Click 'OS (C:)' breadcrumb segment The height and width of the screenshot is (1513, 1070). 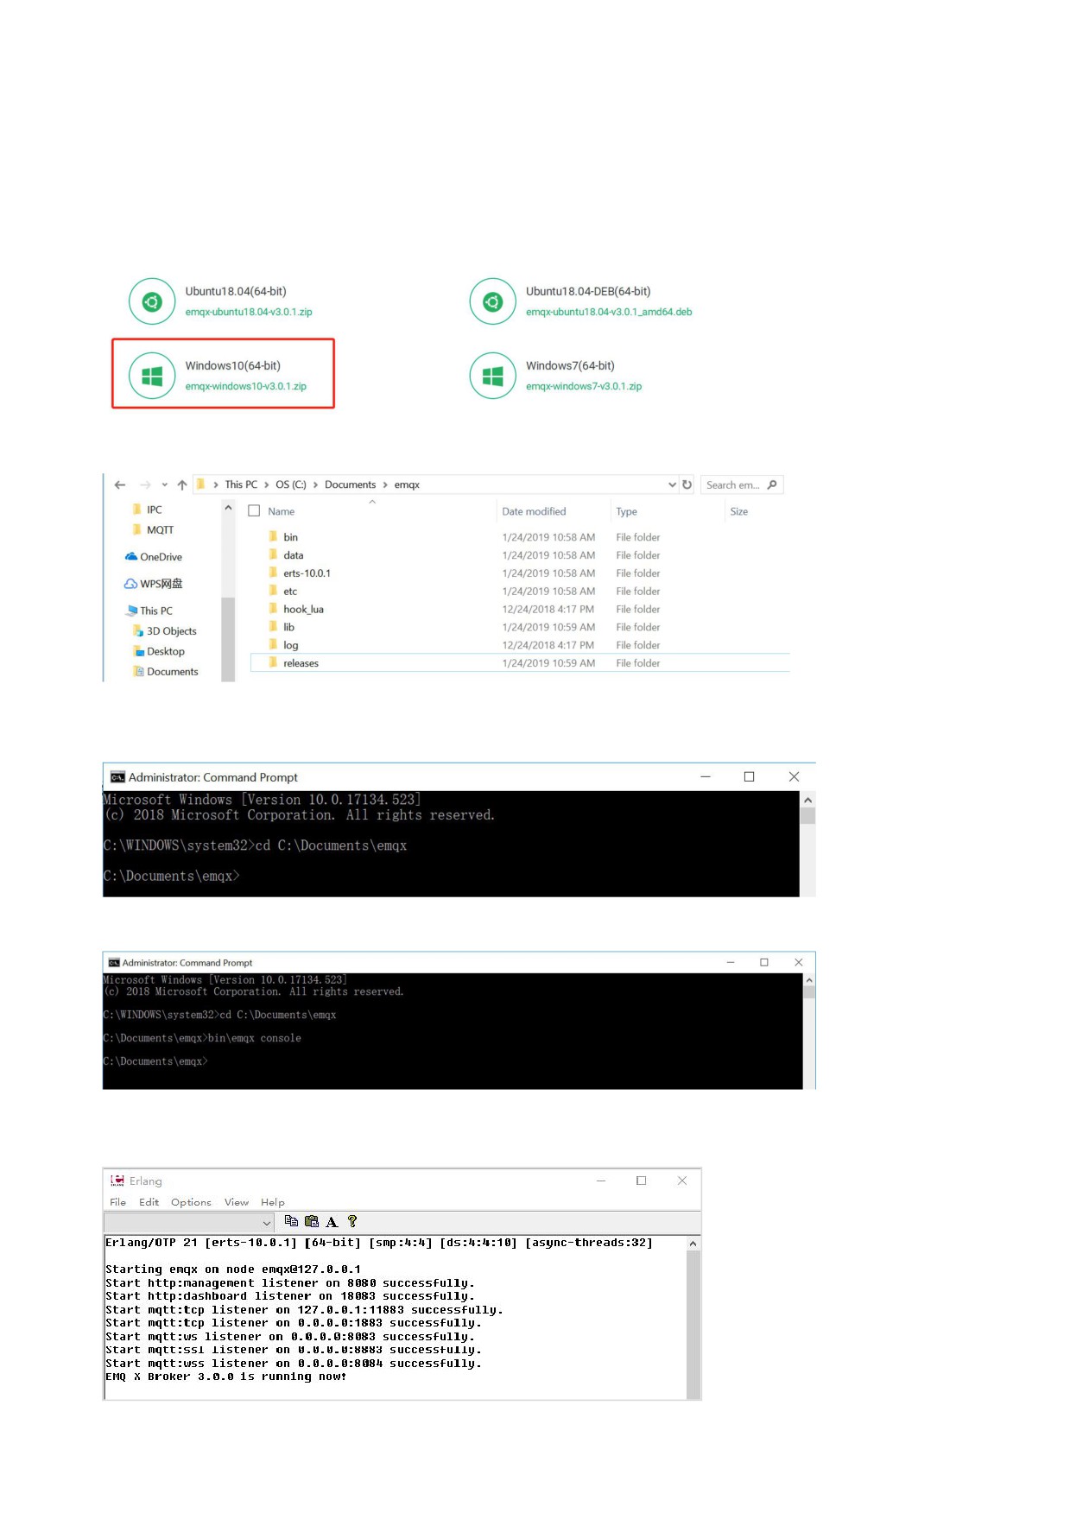[291, 484]
